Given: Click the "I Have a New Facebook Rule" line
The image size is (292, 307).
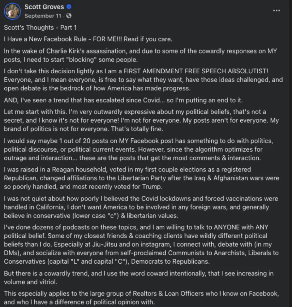Looking at the screenshot, I should click(88, 39).
